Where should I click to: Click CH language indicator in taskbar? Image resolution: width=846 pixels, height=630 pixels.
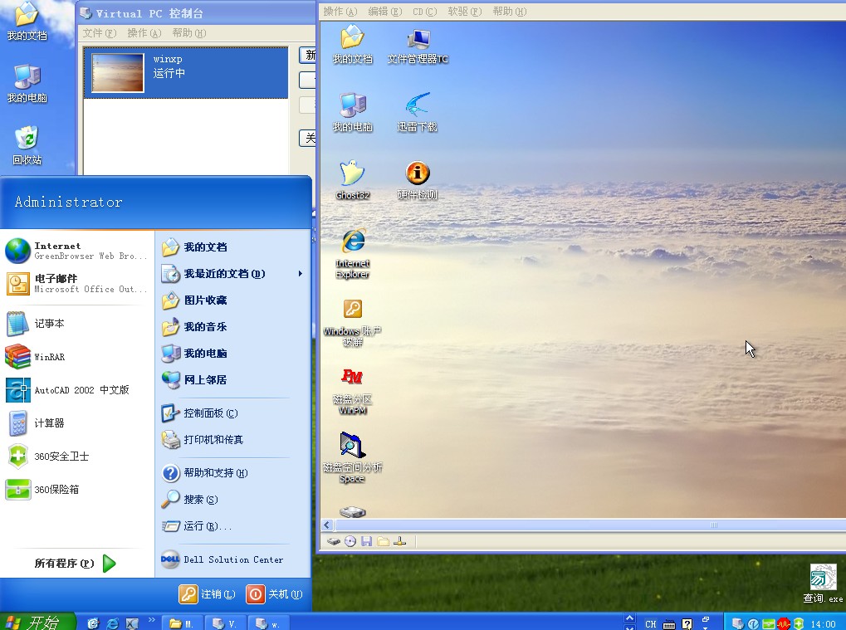(x=651, y=624)
